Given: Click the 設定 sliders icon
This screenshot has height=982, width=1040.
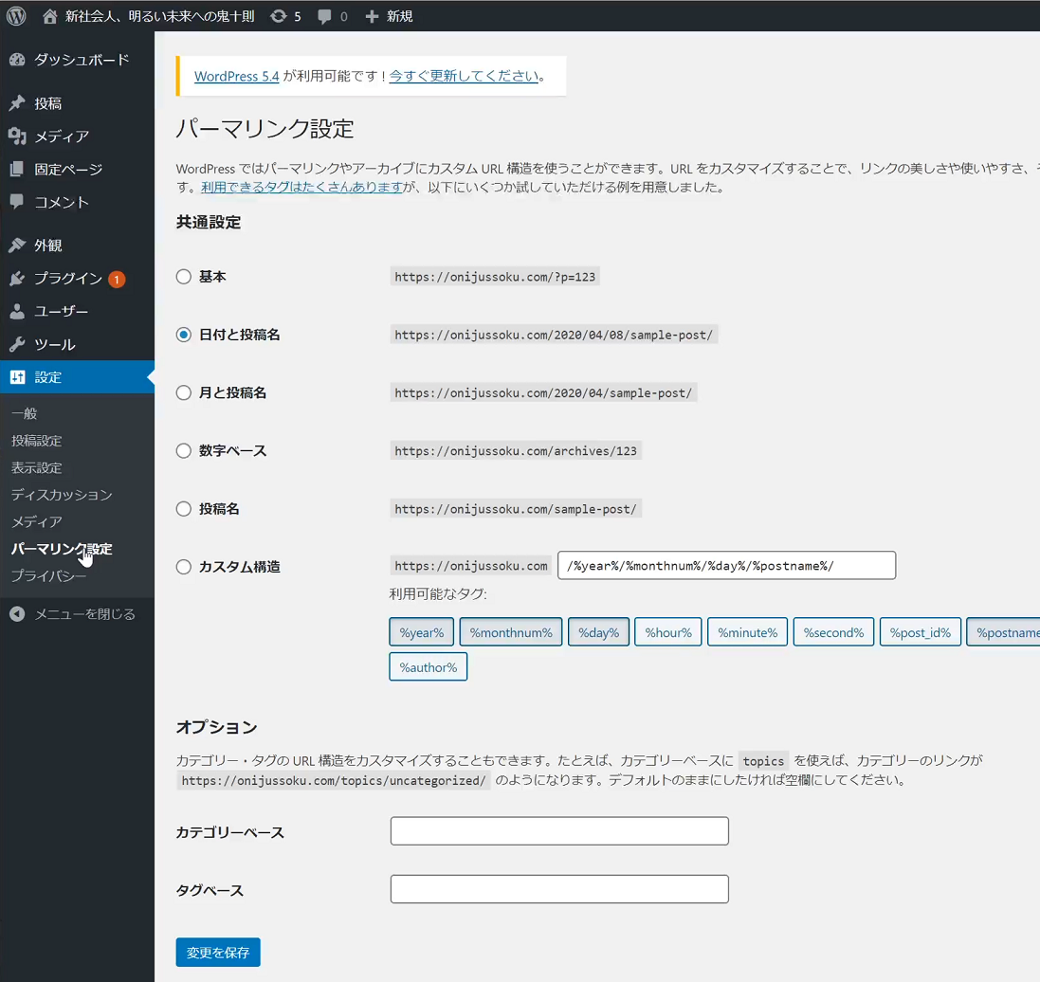Looking at the screenshot, I should (17, 377).
